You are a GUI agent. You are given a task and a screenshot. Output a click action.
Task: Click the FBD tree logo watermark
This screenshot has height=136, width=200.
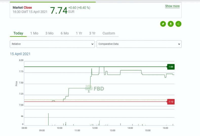tap(94, 89)
